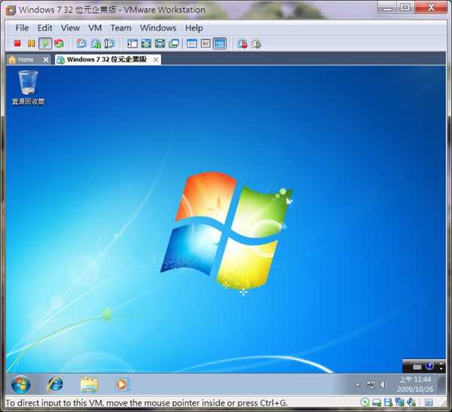Click the green Power On play button
This screenshot has width=452, height=412.
coord(45,44)
